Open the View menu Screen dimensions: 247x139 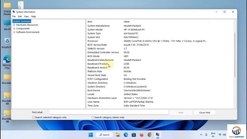coord(26,16)
